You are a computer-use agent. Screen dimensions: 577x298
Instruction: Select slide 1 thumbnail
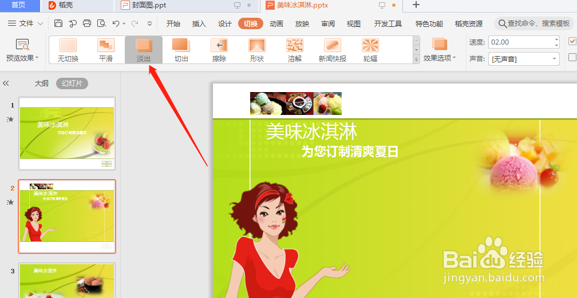coord(67,133)
